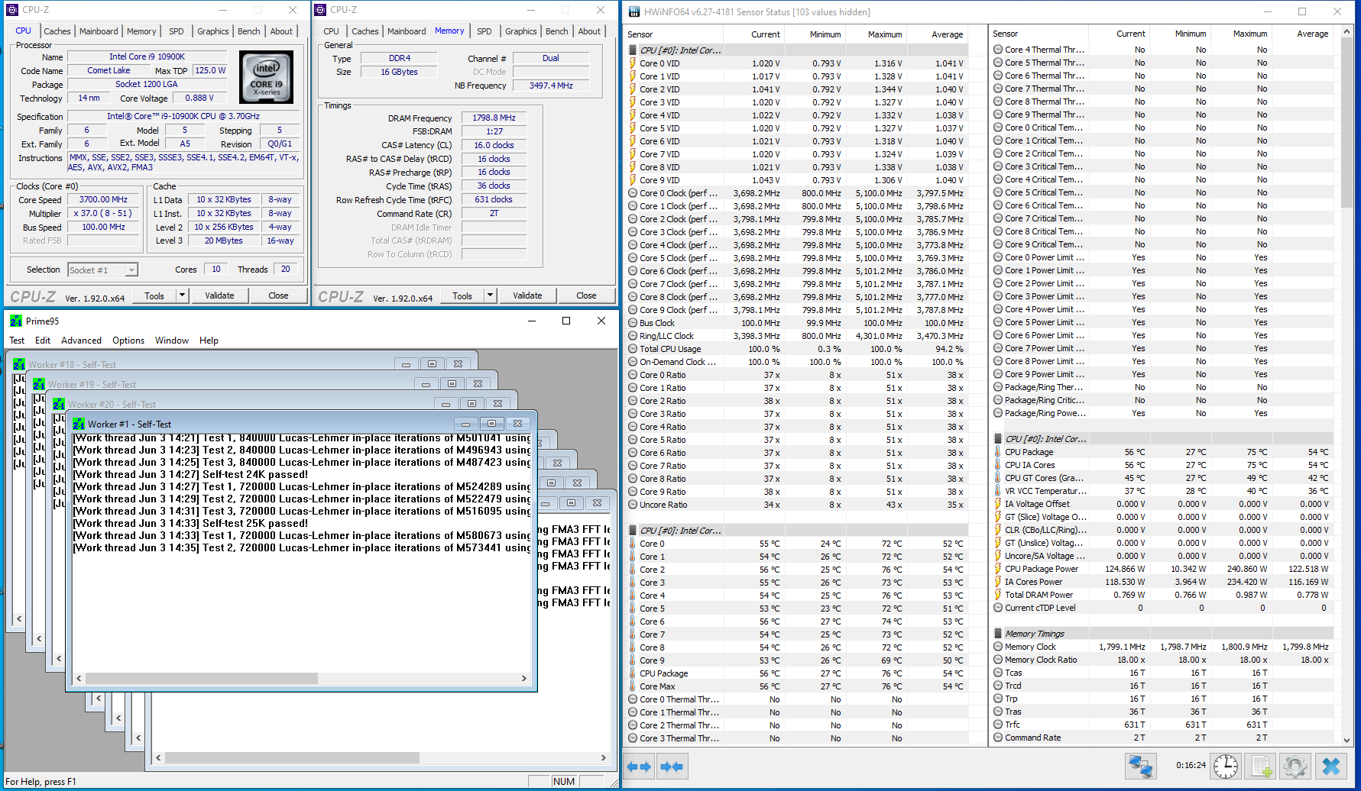Open the Advanced menu in Prime95
The width and height of the screenshot is (1361, 791).
click(81, 341)
